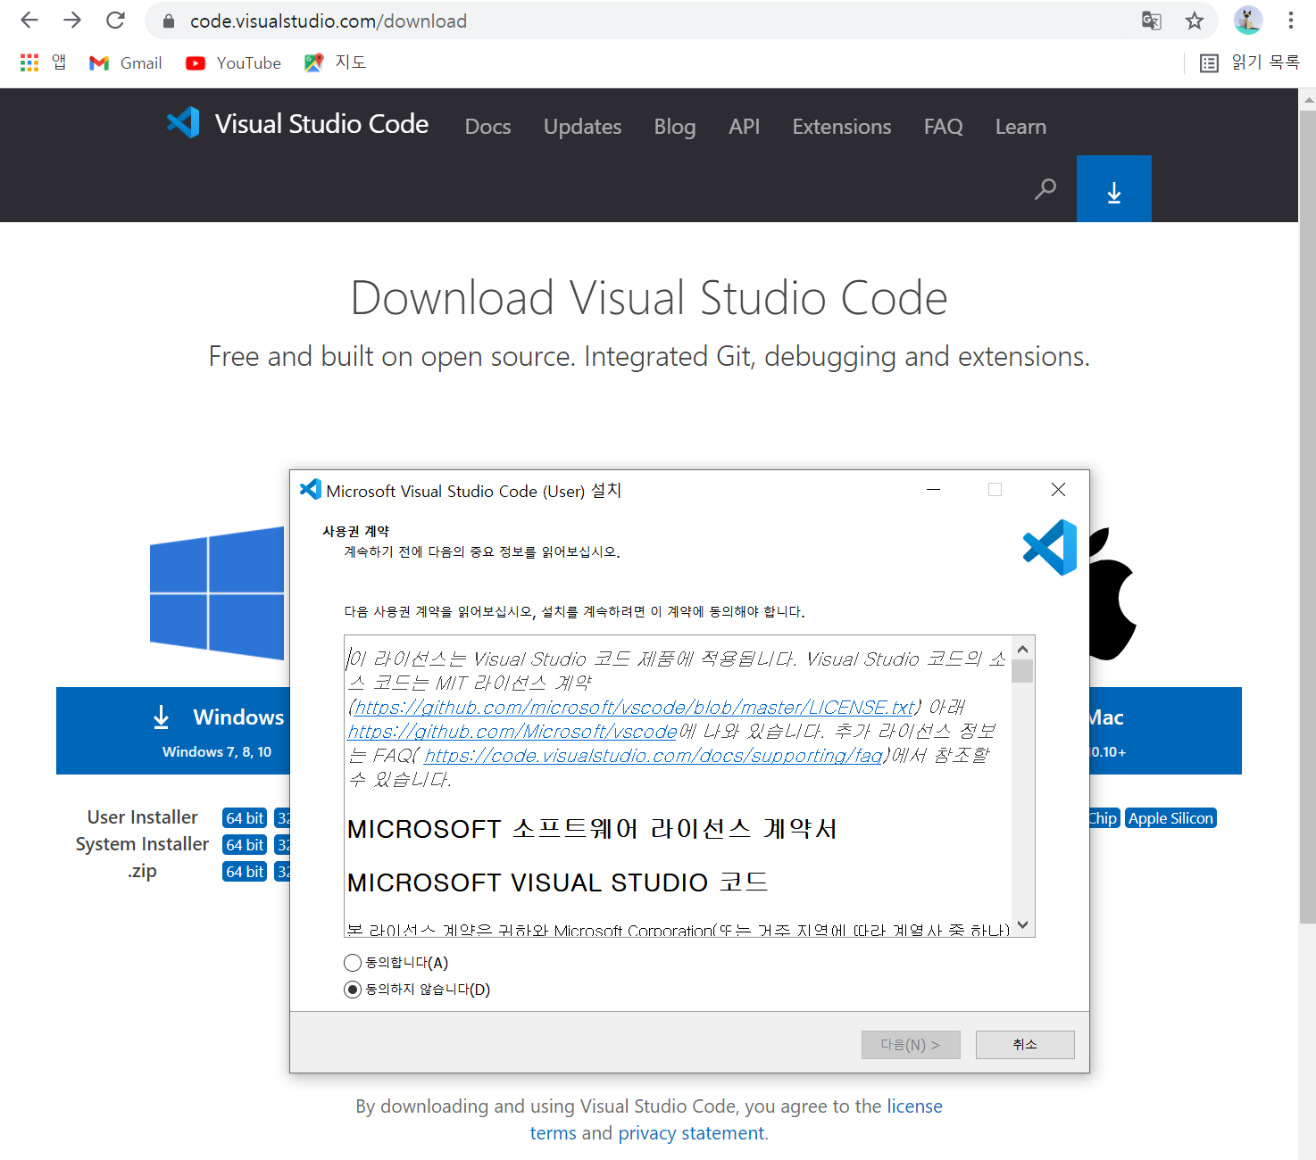The image size is (1316, 1160).
Task: Open Chrome three-dot menu
Action: (1291, 21)
